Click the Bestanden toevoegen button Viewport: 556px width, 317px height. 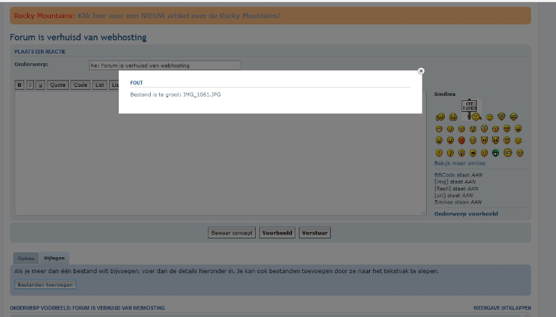pyautogui.click(x=45, y=284)
